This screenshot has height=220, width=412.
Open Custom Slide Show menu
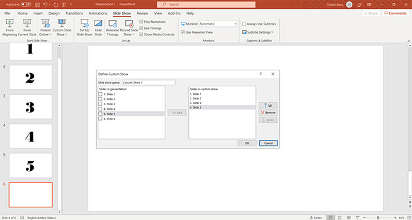click(62, 28)
